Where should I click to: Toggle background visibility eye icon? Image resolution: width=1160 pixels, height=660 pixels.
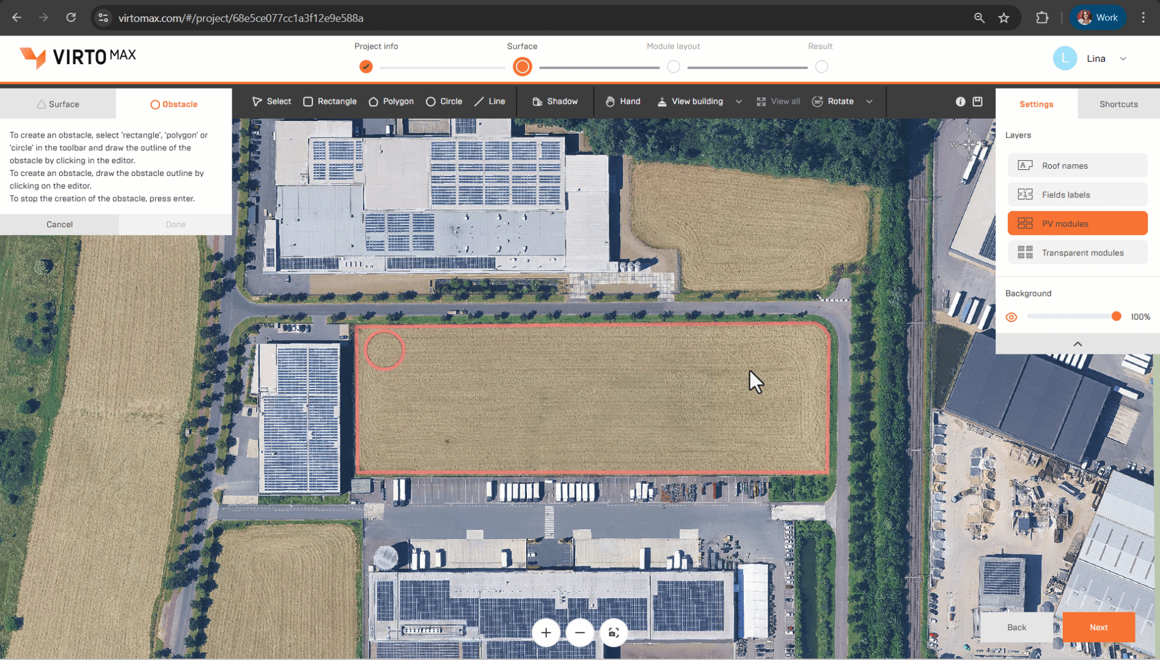1011,317
